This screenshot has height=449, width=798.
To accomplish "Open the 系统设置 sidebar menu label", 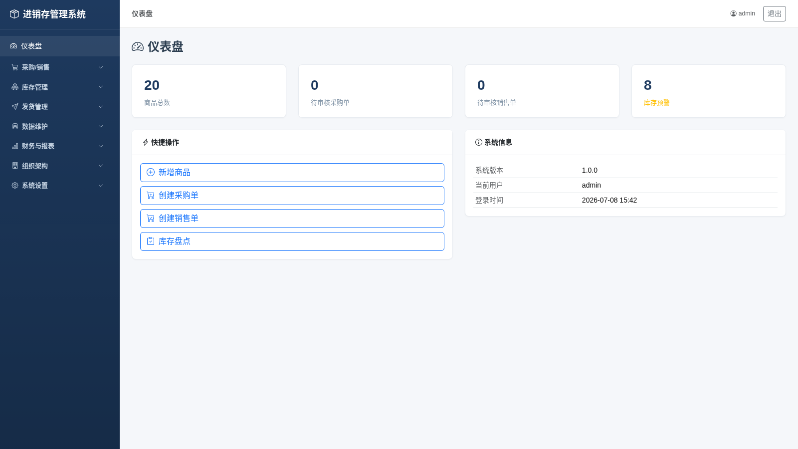I will [x=35, y=186].
